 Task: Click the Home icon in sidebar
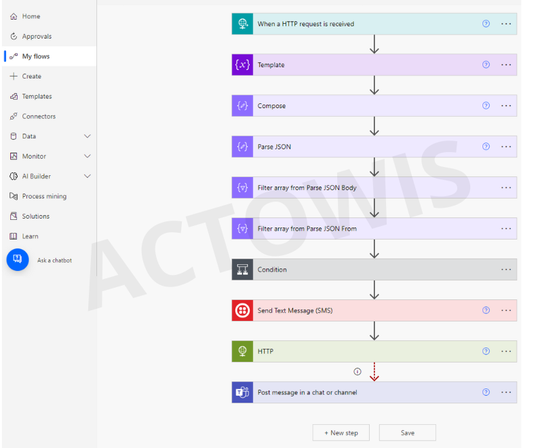coord(14,16)
